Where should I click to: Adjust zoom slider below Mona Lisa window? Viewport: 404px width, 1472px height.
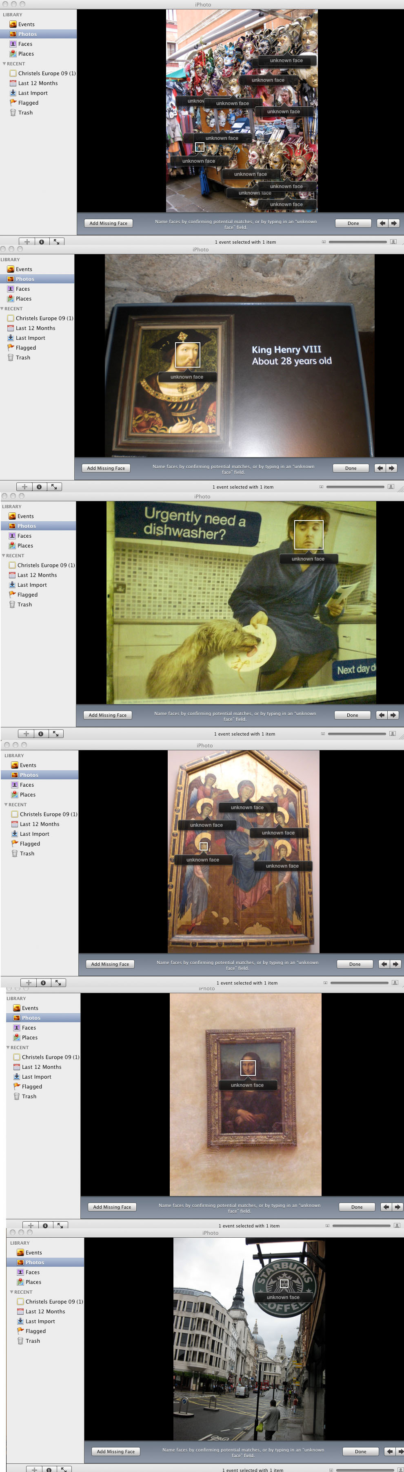(x=361, y=1226)
